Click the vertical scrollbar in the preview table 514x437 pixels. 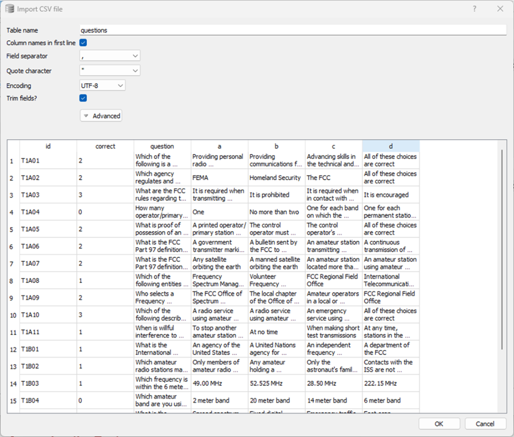502,249
